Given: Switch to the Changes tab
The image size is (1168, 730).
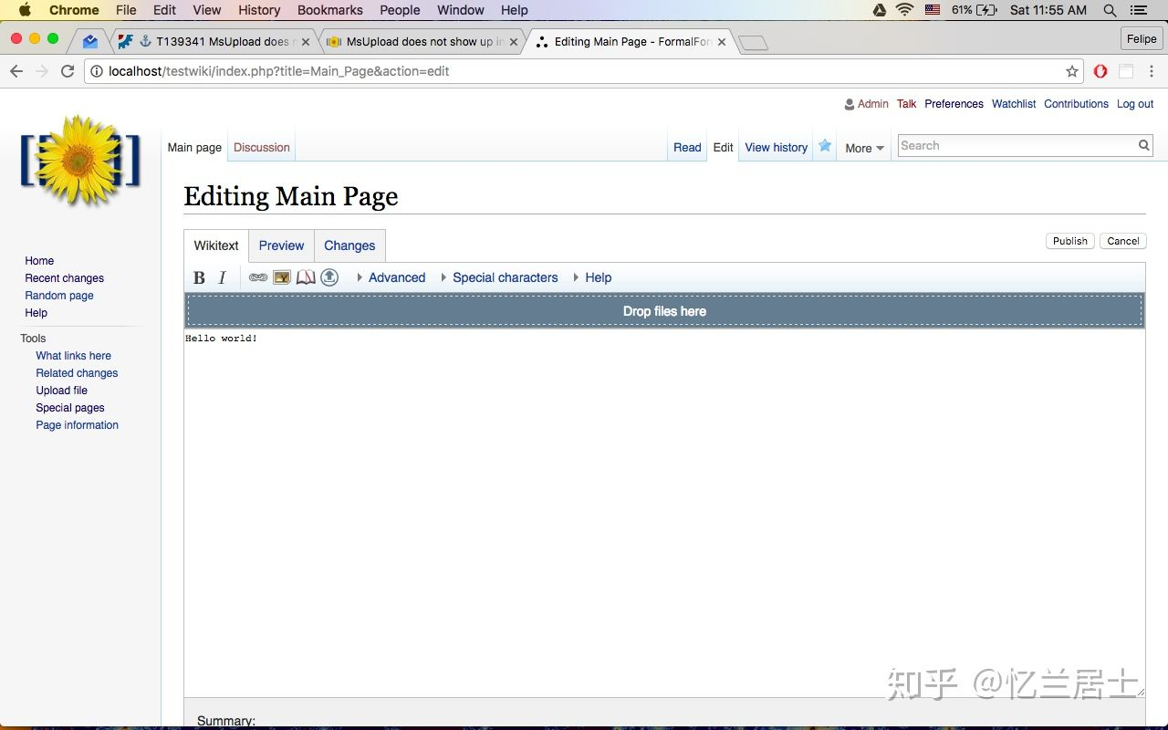Looking at the screenshot, I should (349, 245).
